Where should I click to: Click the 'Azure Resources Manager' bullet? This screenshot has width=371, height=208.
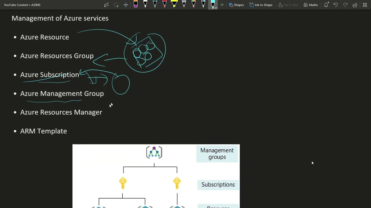61,112
